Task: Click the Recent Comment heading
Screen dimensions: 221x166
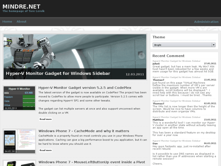Action: pos(168,56)
